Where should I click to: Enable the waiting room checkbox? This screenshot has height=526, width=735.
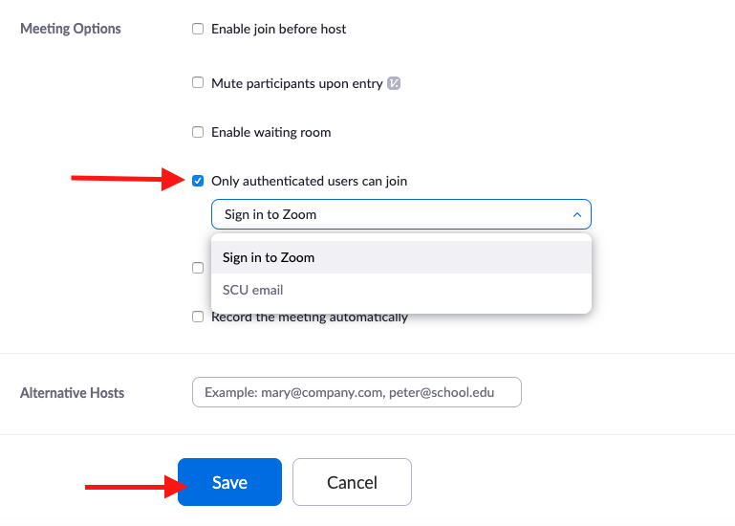(x=198, y=132)
